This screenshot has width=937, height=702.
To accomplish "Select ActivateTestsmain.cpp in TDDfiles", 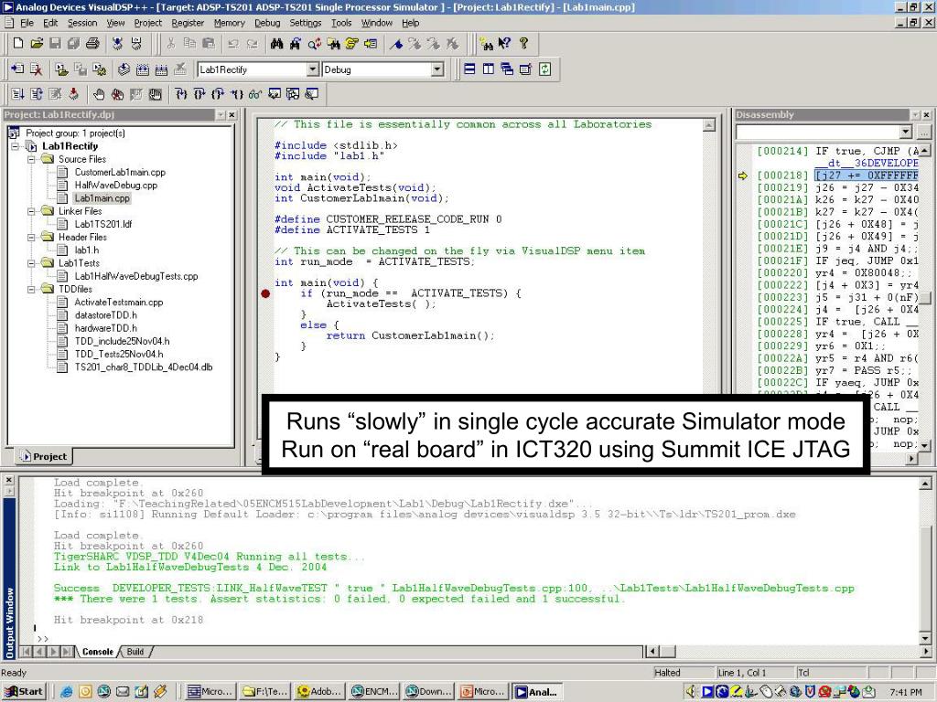I will pos(119,302).
